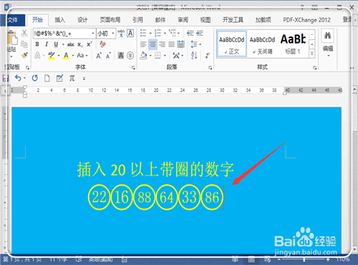Justify paragraph text
This screenshot has height=265, width=358.
tap(171, 44)
